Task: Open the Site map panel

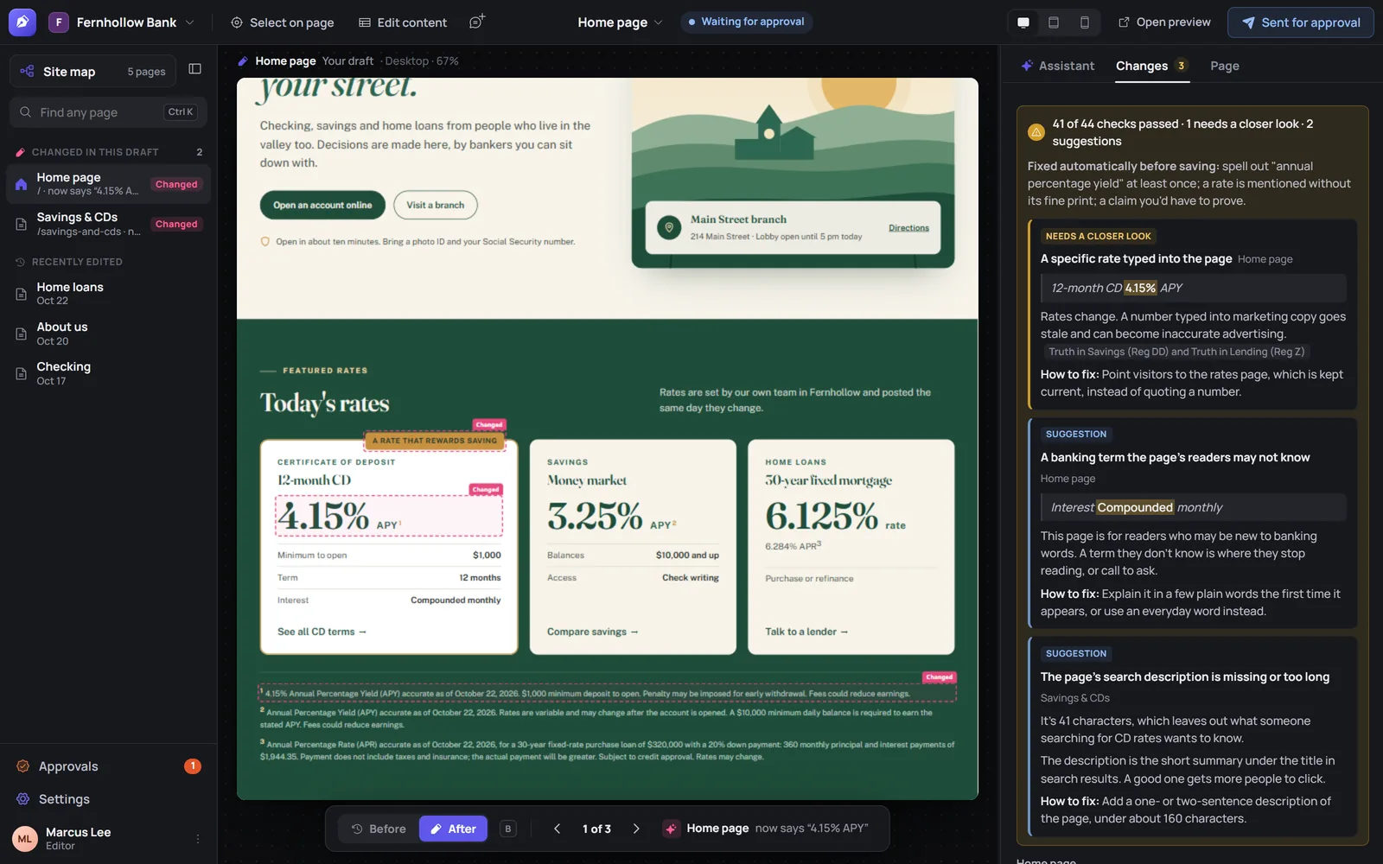Action: [x=93, y=72]
